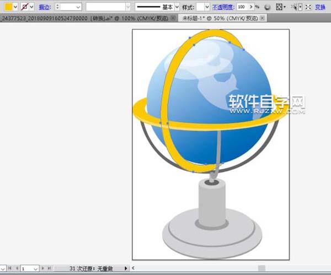Open the 样式 graphic style dropdown
This screenshot has width=331, height=275.
(207, 7)
